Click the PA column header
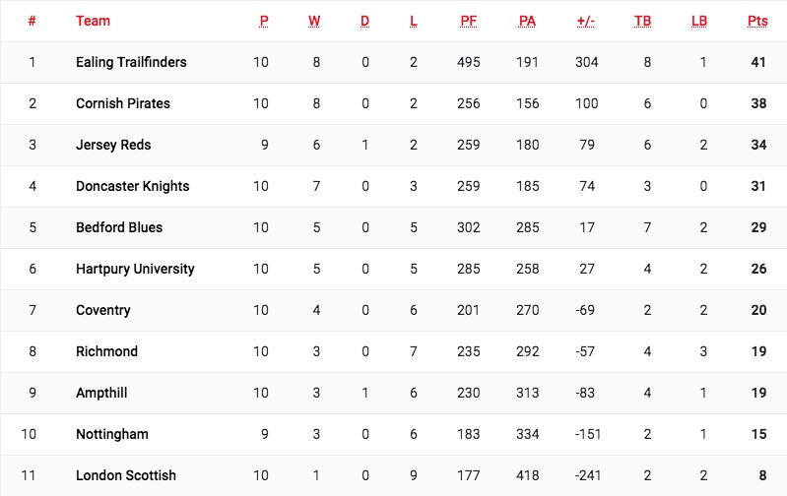 (x=528, y=21)
